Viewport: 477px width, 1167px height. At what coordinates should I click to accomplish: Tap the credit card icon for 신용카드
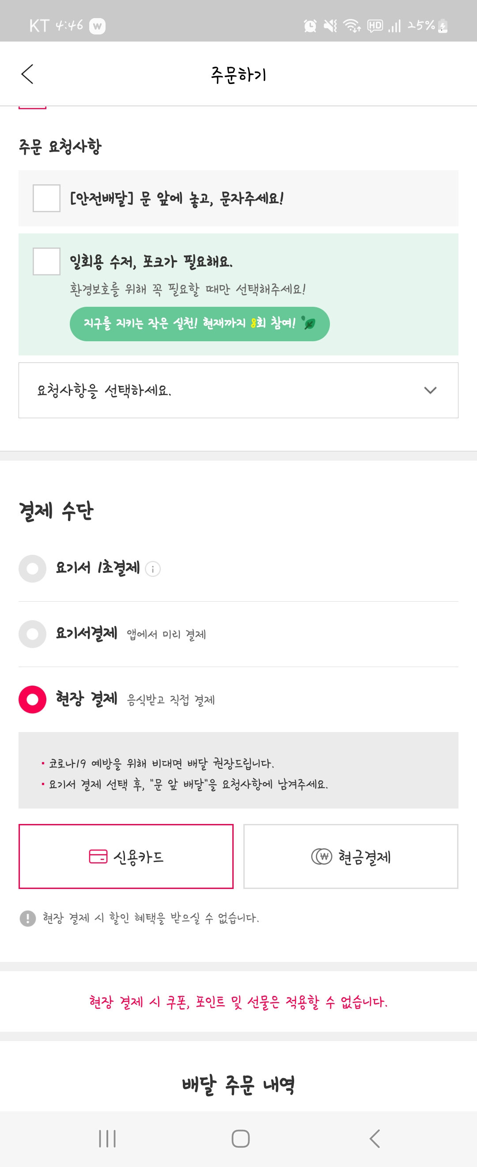tap(98, 857)
